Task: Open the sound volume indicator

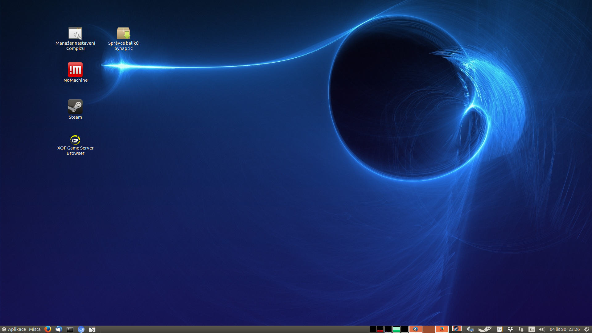Action: (542, 329)
